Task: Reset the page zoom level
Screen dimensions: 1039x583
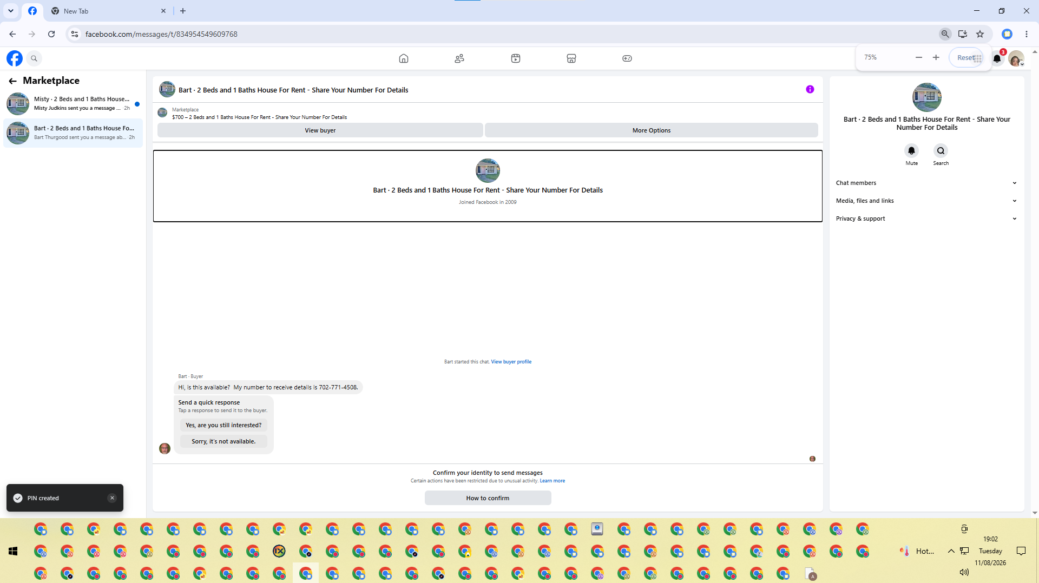Action: pyautogui.click(x=966, y=58)
